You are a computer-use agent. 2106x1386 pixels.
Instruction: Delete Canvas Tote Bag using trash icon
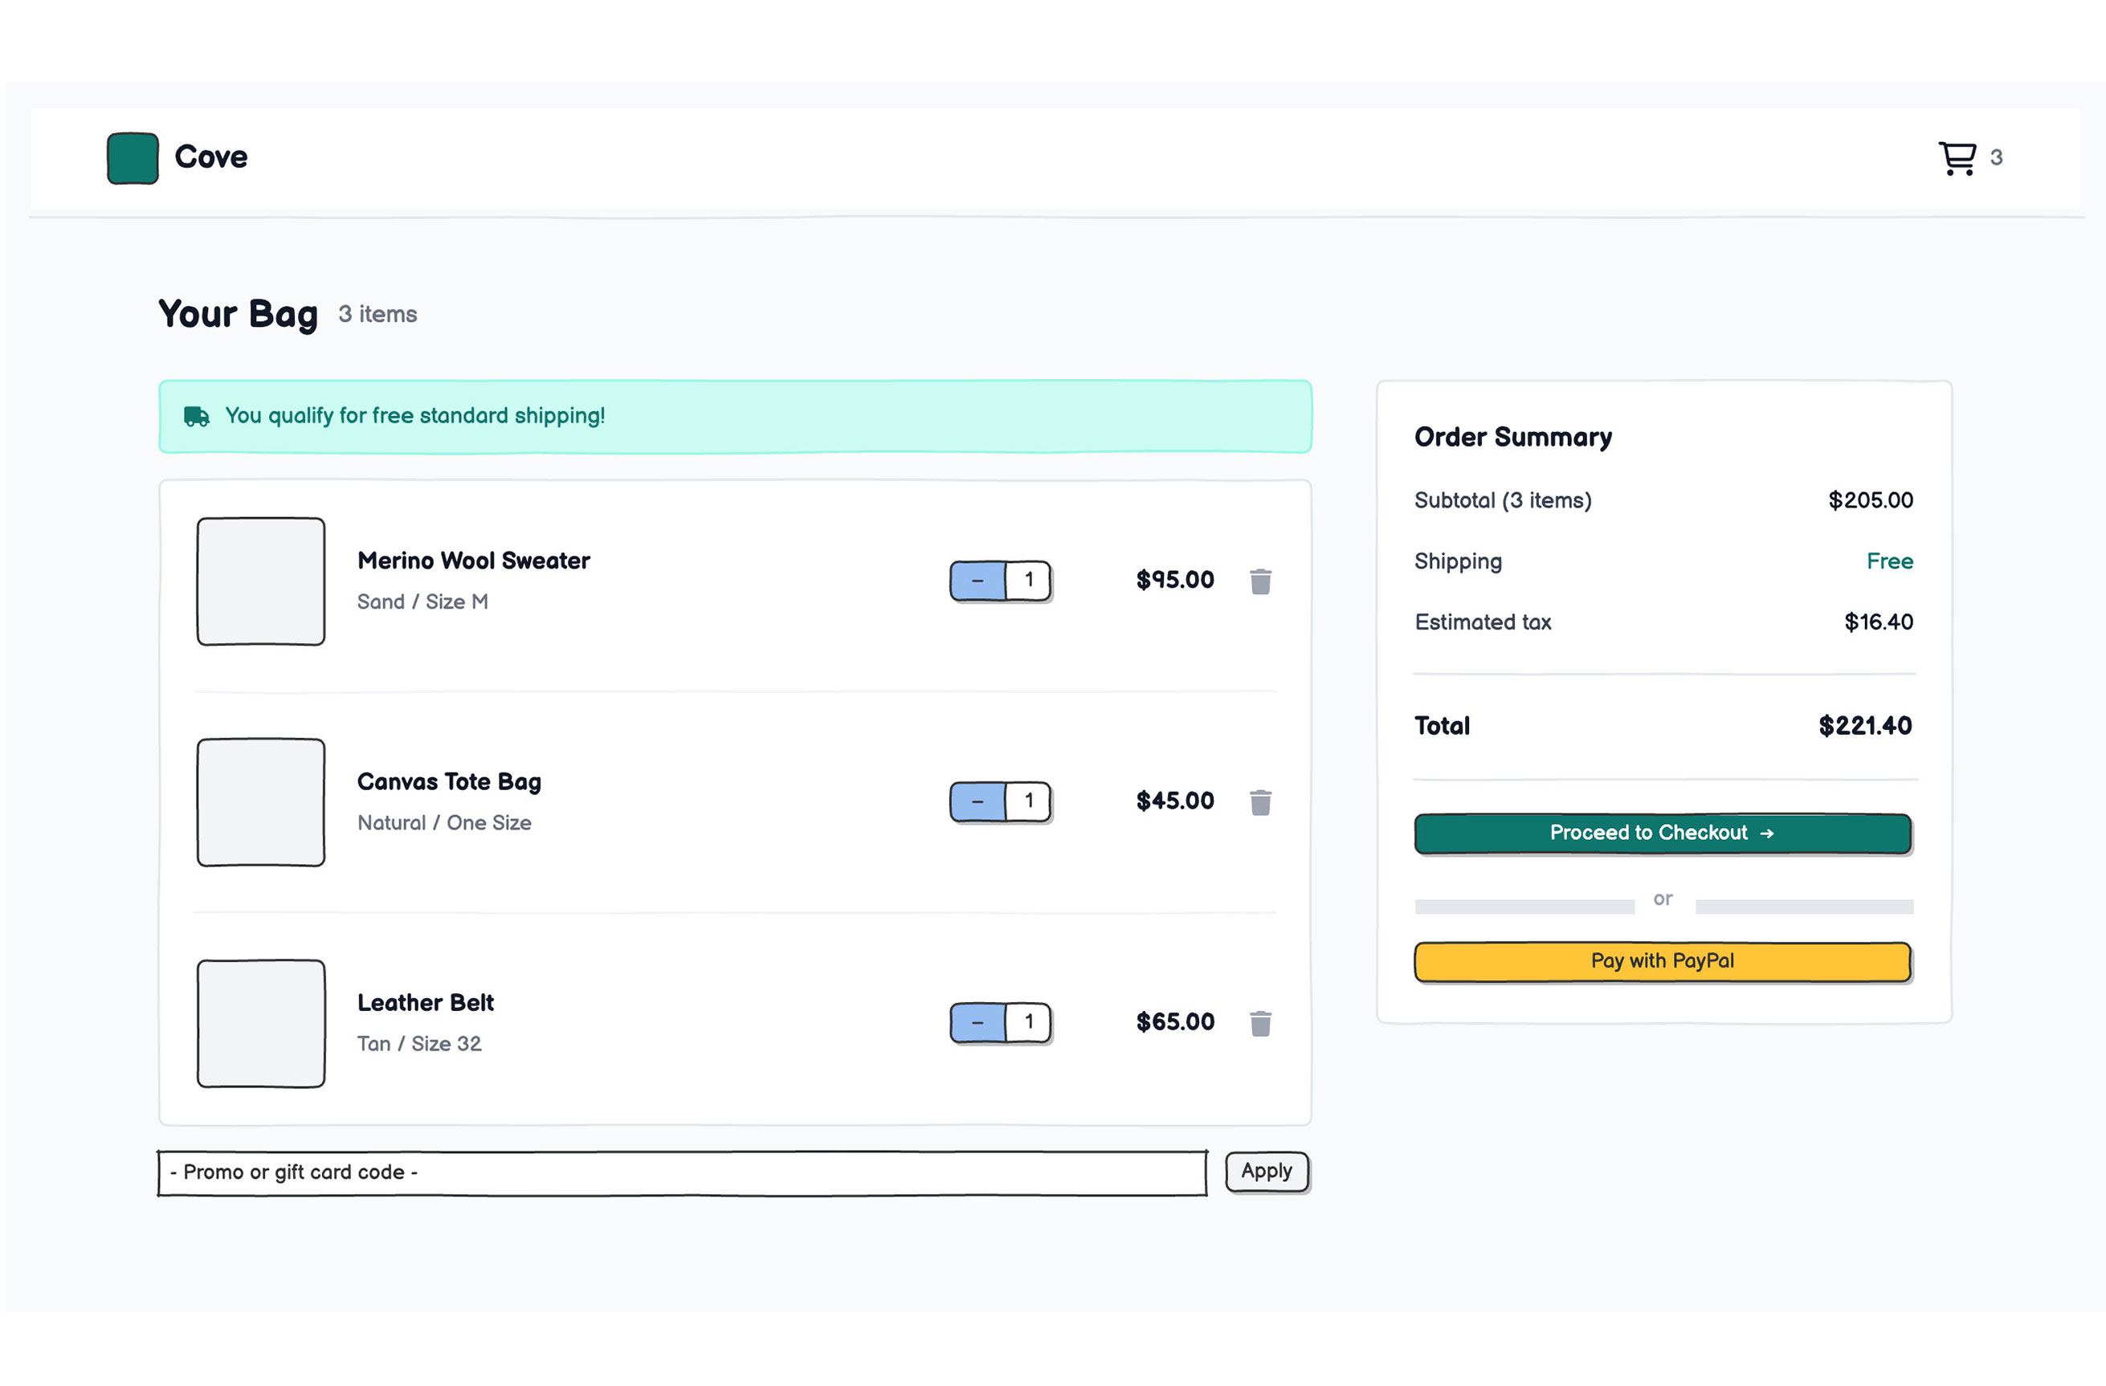(1260, 802)
